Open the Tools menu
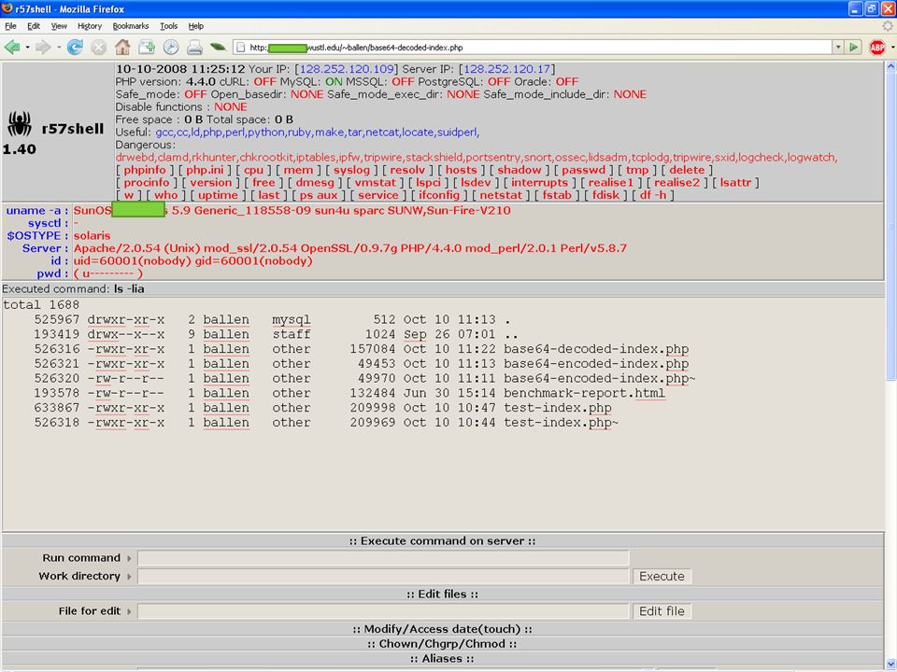This screenshot has height=672, width=897. point(169,26)
